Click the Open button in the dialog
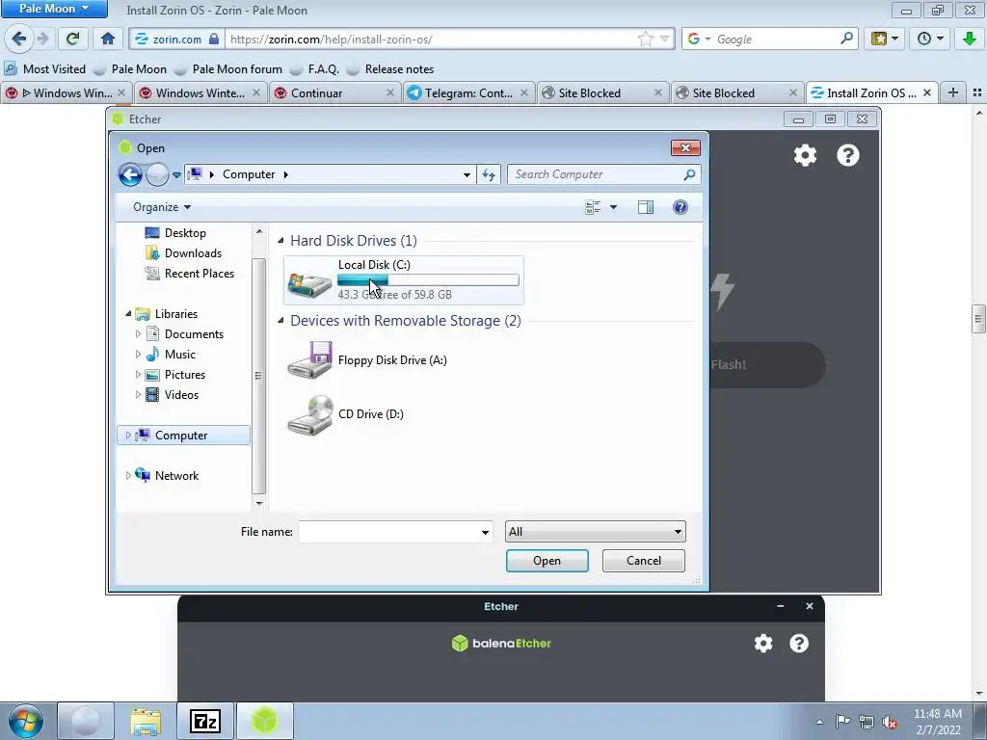Screen dimensions: 987x740 point(547,561)
